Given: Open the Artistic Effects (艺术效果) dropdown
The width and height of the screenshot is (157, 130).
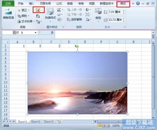Looking at the screenshot, I should [x=26, y=21].
